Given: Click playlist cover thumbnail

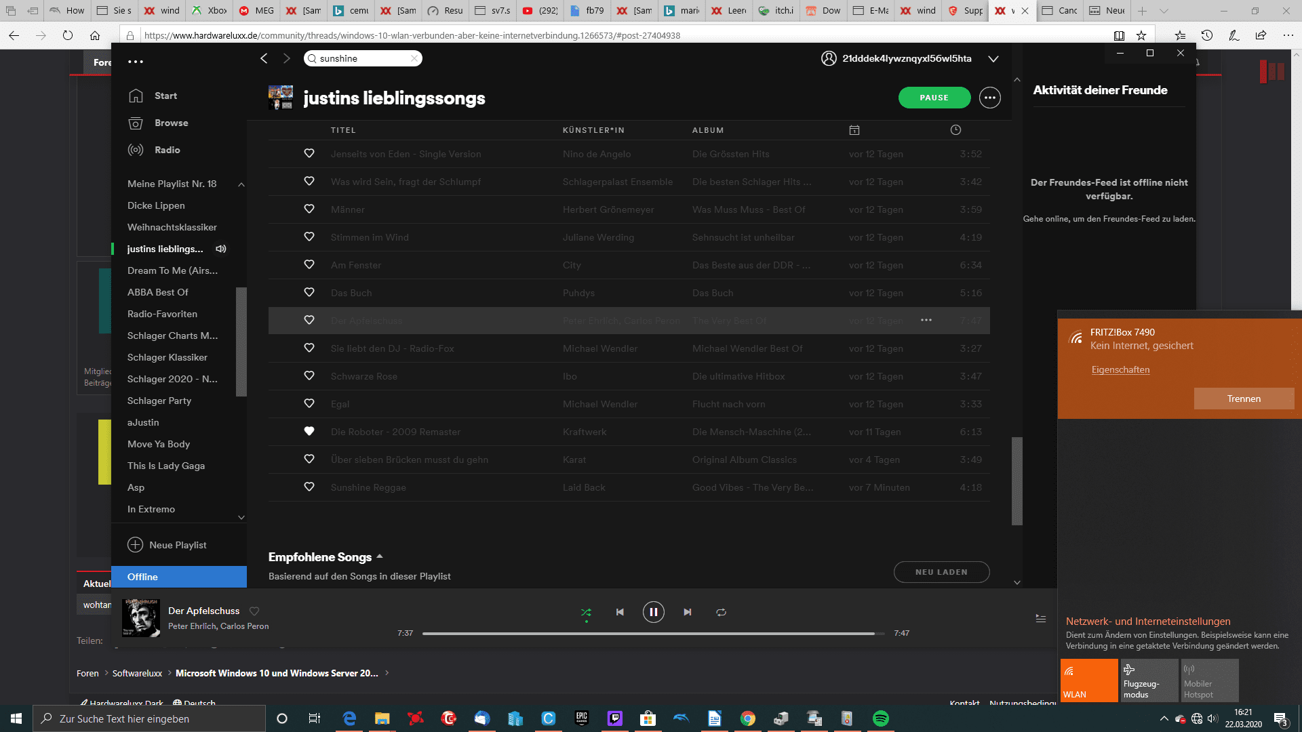Looking at the screenshot, I should tap(281, 98).
